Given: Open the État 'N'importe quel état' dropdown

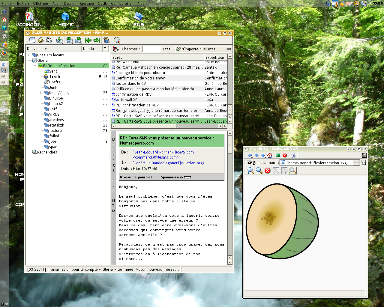Looking at the screenshot, I should (x=203, y=49).
